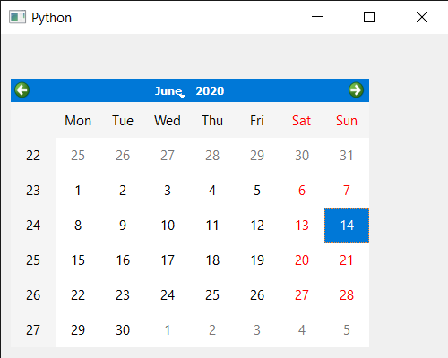Select the highlighted date 14
This screenshot has height=358, width=448.
[347, 226]
